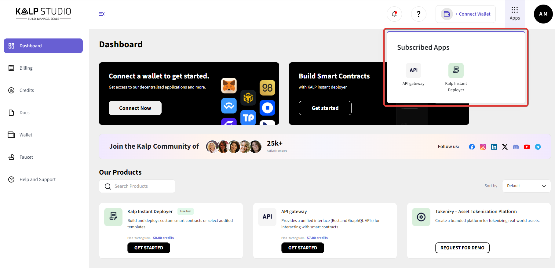Open the Kalp Facebook page icon
Image resolution: width=555 pixels, height=268 pixels.
472,147
